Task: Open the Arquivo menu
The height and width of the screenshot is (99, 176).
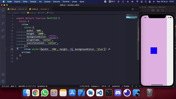Action: (x=17, y=2)
